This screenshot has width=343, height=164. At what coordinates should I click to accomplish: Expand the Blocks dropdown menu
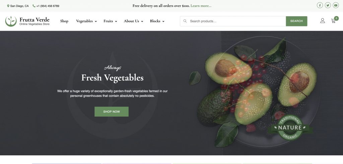(x=157, y=21)
